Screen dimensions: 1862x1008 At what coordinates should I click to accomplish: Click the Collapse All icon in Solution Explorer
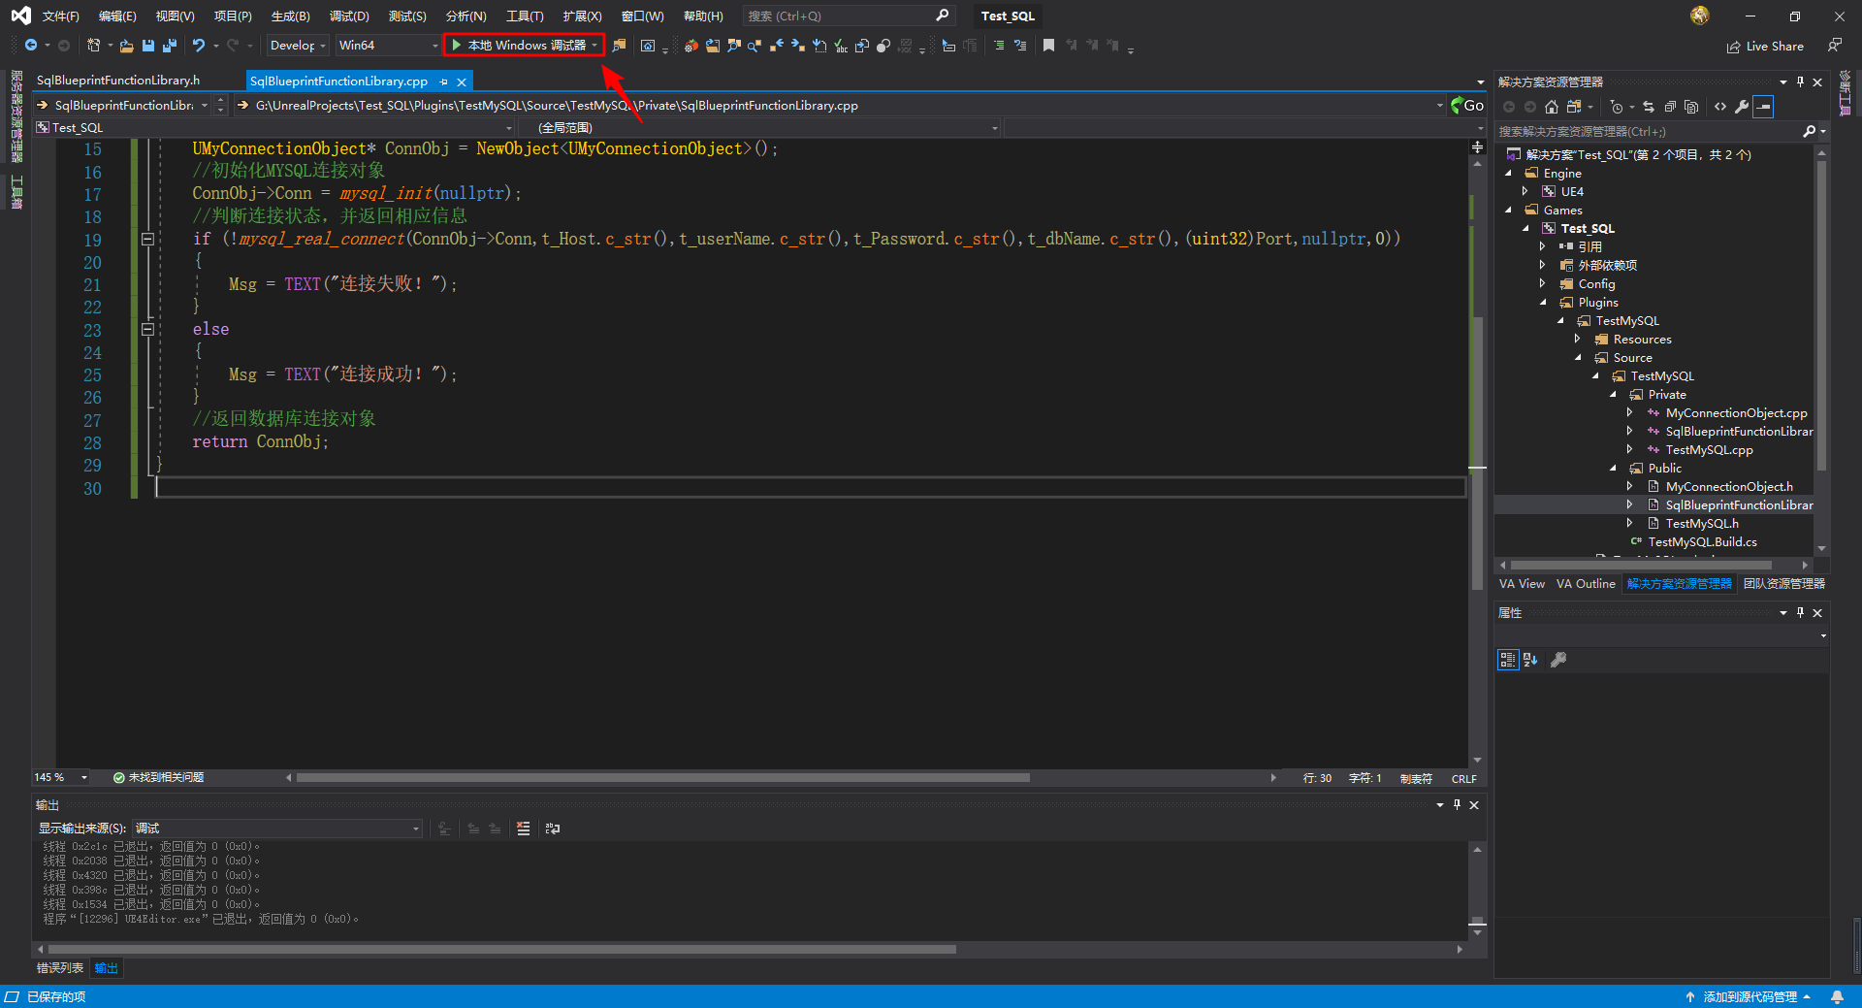tap(1670, 108)
